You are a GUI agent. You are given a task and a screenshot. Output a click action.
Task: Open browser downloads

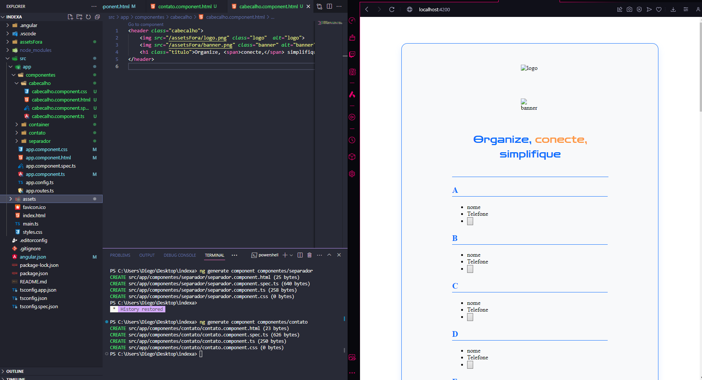[x=673, y=9]
